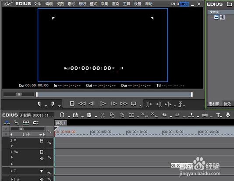
Task: Open the undo history dropdown arrow
Action: coord(171,117)
